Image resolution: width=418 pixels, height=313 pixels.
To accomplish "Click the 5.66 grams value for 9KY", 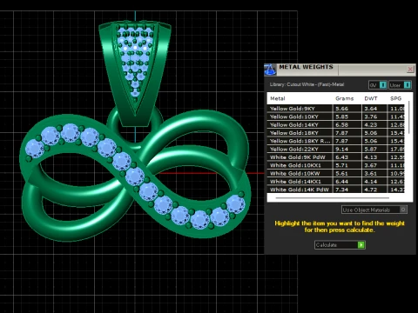I will click(341, 109).
